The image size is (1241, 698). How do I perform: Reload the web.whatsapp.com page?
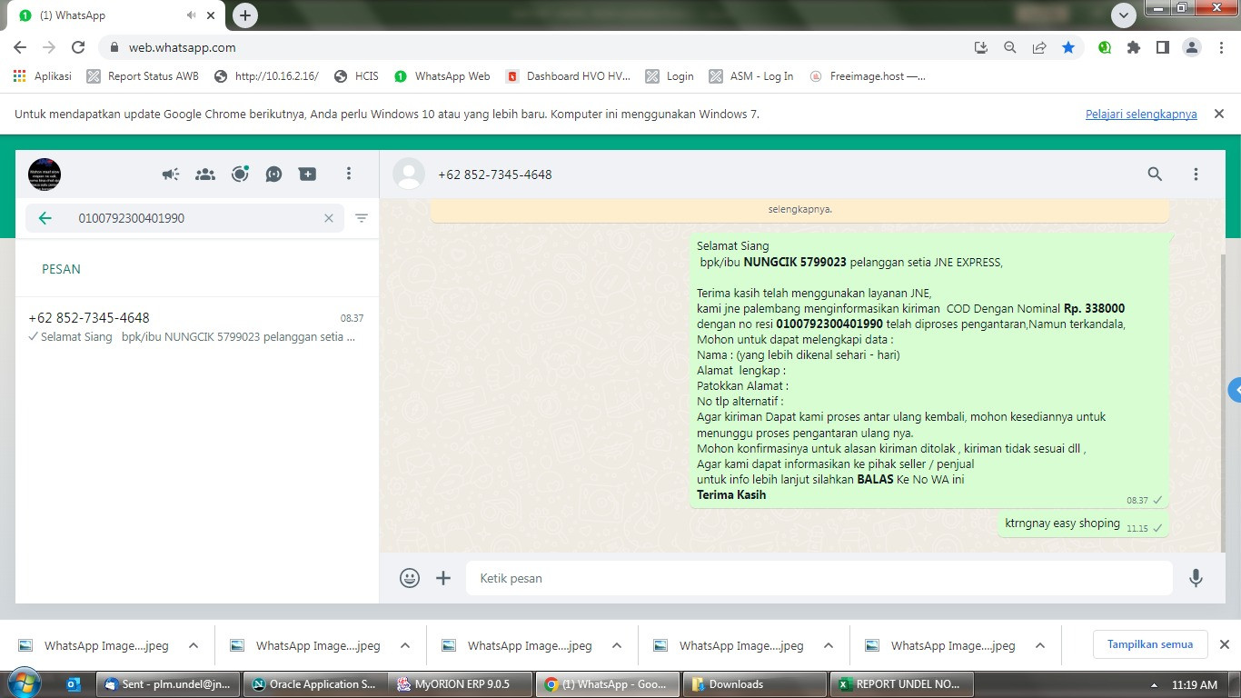pos(78,47)
